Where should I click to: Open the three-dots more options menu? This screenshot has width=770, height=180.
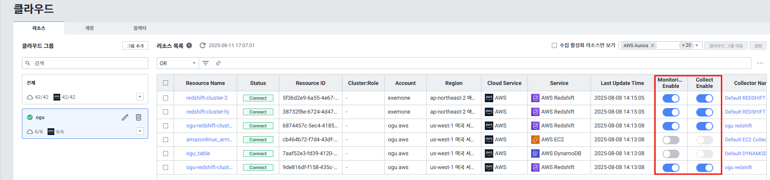click(760, 63)
